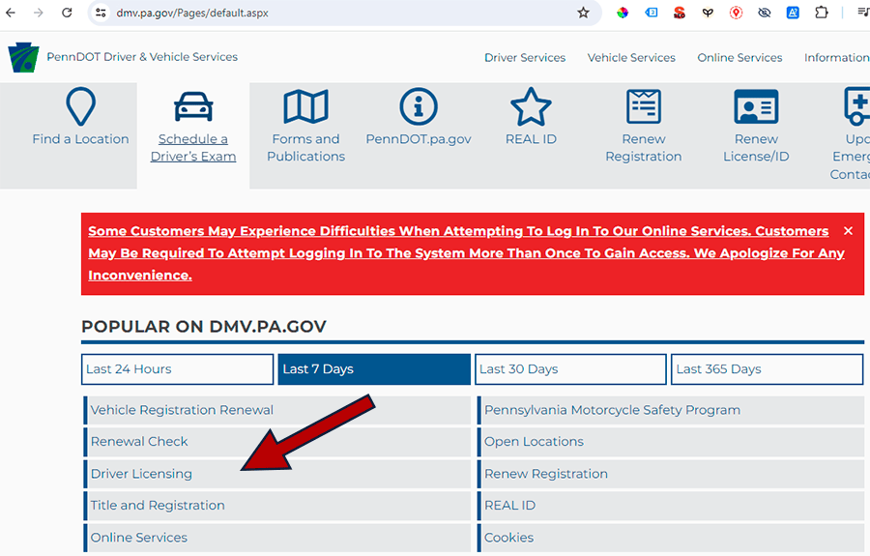870x556 pixels.
Task: Reload the page with refresh icon
Action: point(67,13)
